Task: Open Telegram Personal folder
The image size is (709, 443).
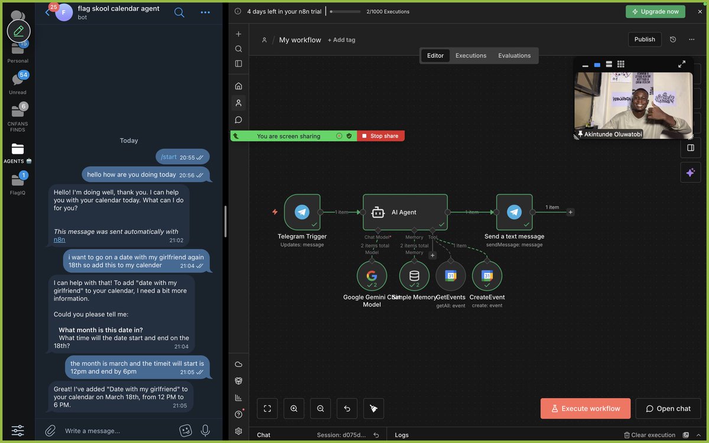Action: [18, 52]
